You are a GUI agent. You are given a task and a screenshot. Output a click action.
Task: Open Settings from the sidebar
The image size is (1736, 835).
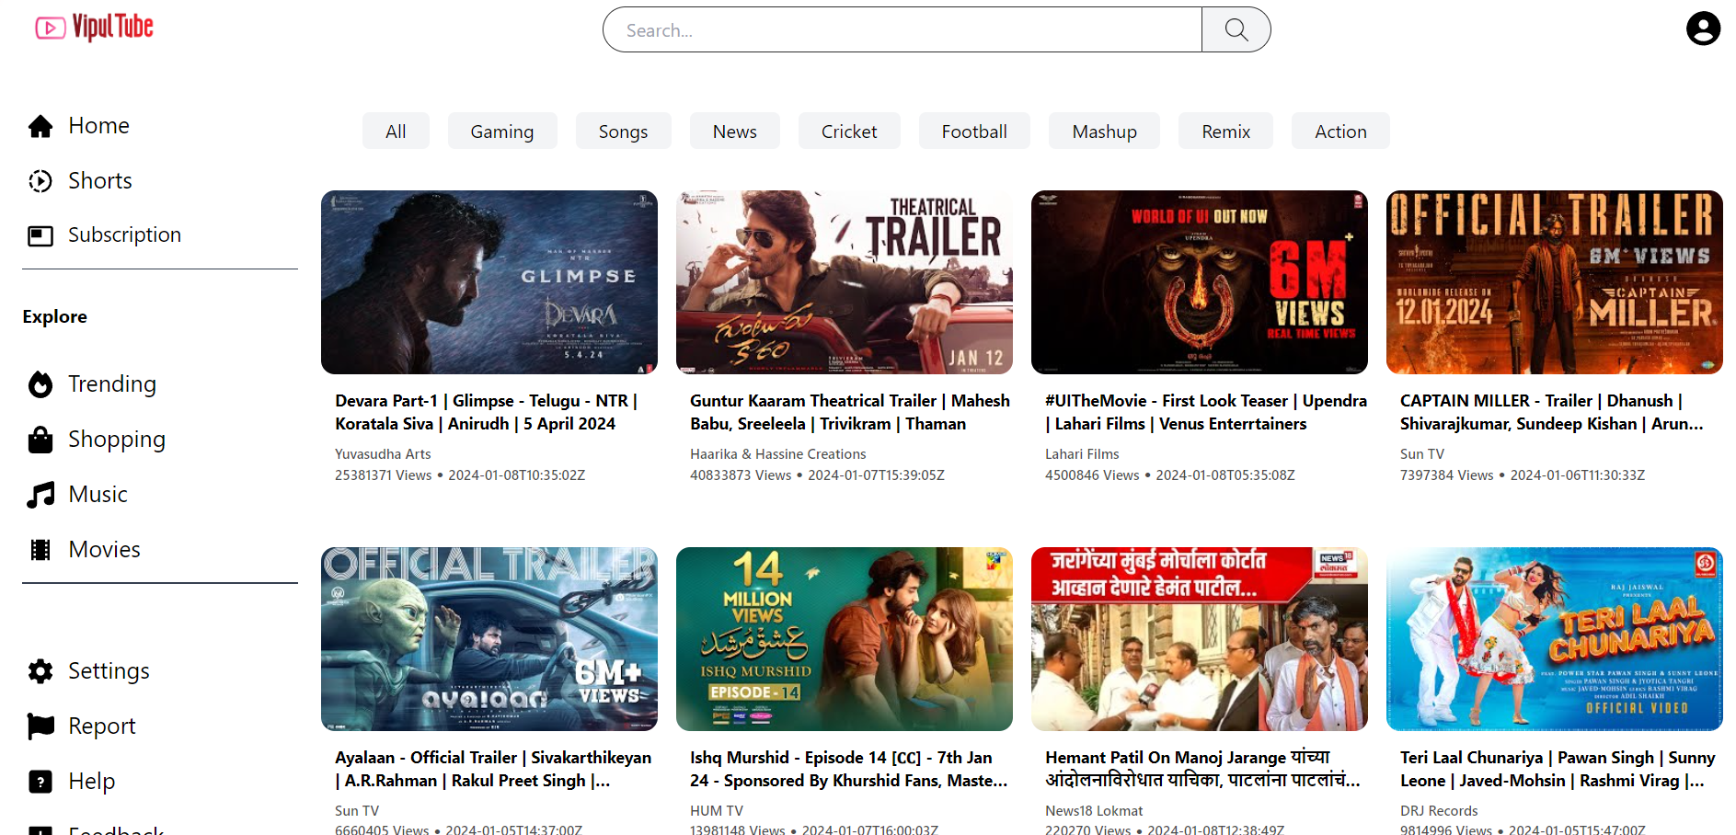coord(109,671)
